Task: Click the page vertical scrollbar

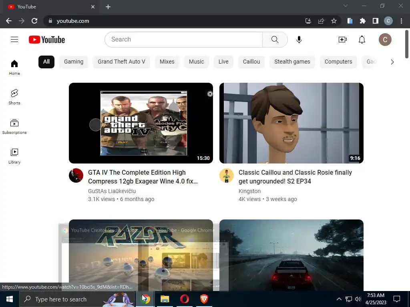Action: (407, 44)
